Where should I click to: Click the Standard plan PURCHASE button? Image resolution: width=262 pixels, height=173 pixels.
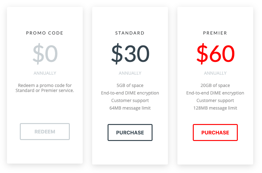click(x=130, y=132)
